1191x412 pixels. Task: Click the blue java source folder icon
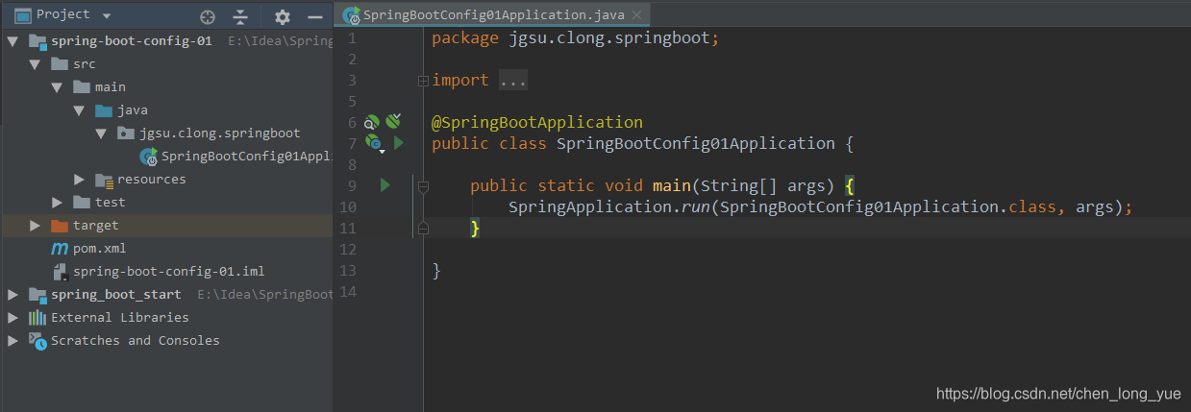click(104, 110)
